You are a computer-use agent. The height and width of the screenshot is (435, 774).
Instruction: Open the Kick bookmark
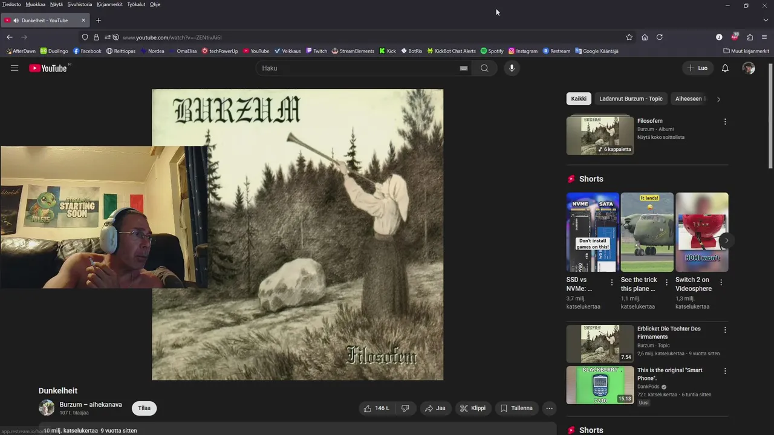point(388,51)
